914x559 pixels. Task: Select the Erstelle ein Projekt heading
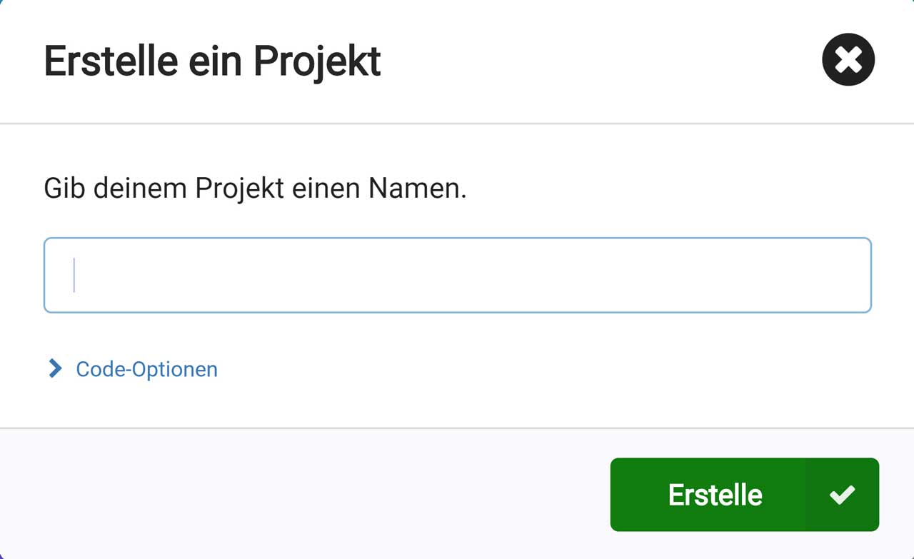(213, 61)
